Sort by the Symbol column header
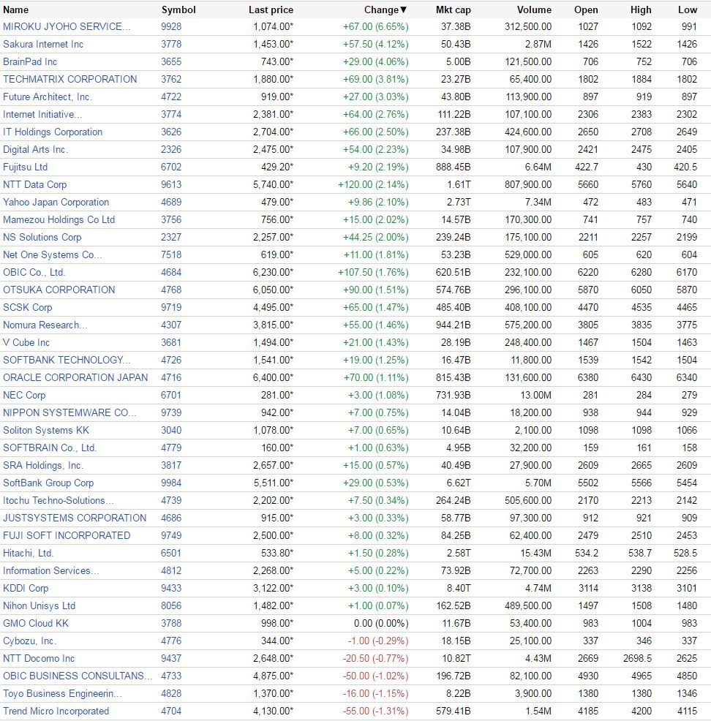 click(178, 10)
